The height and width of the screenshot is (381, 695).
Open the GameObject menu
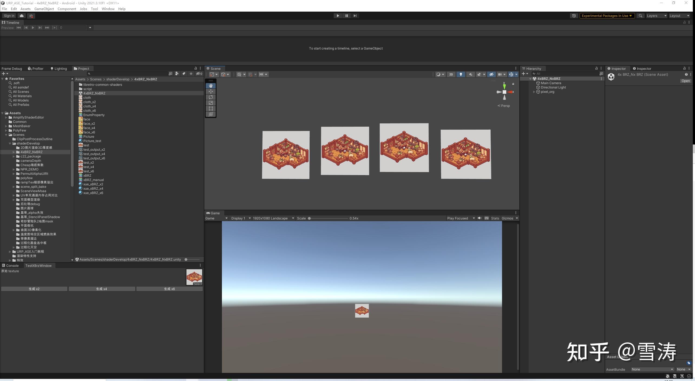(44, 9)
